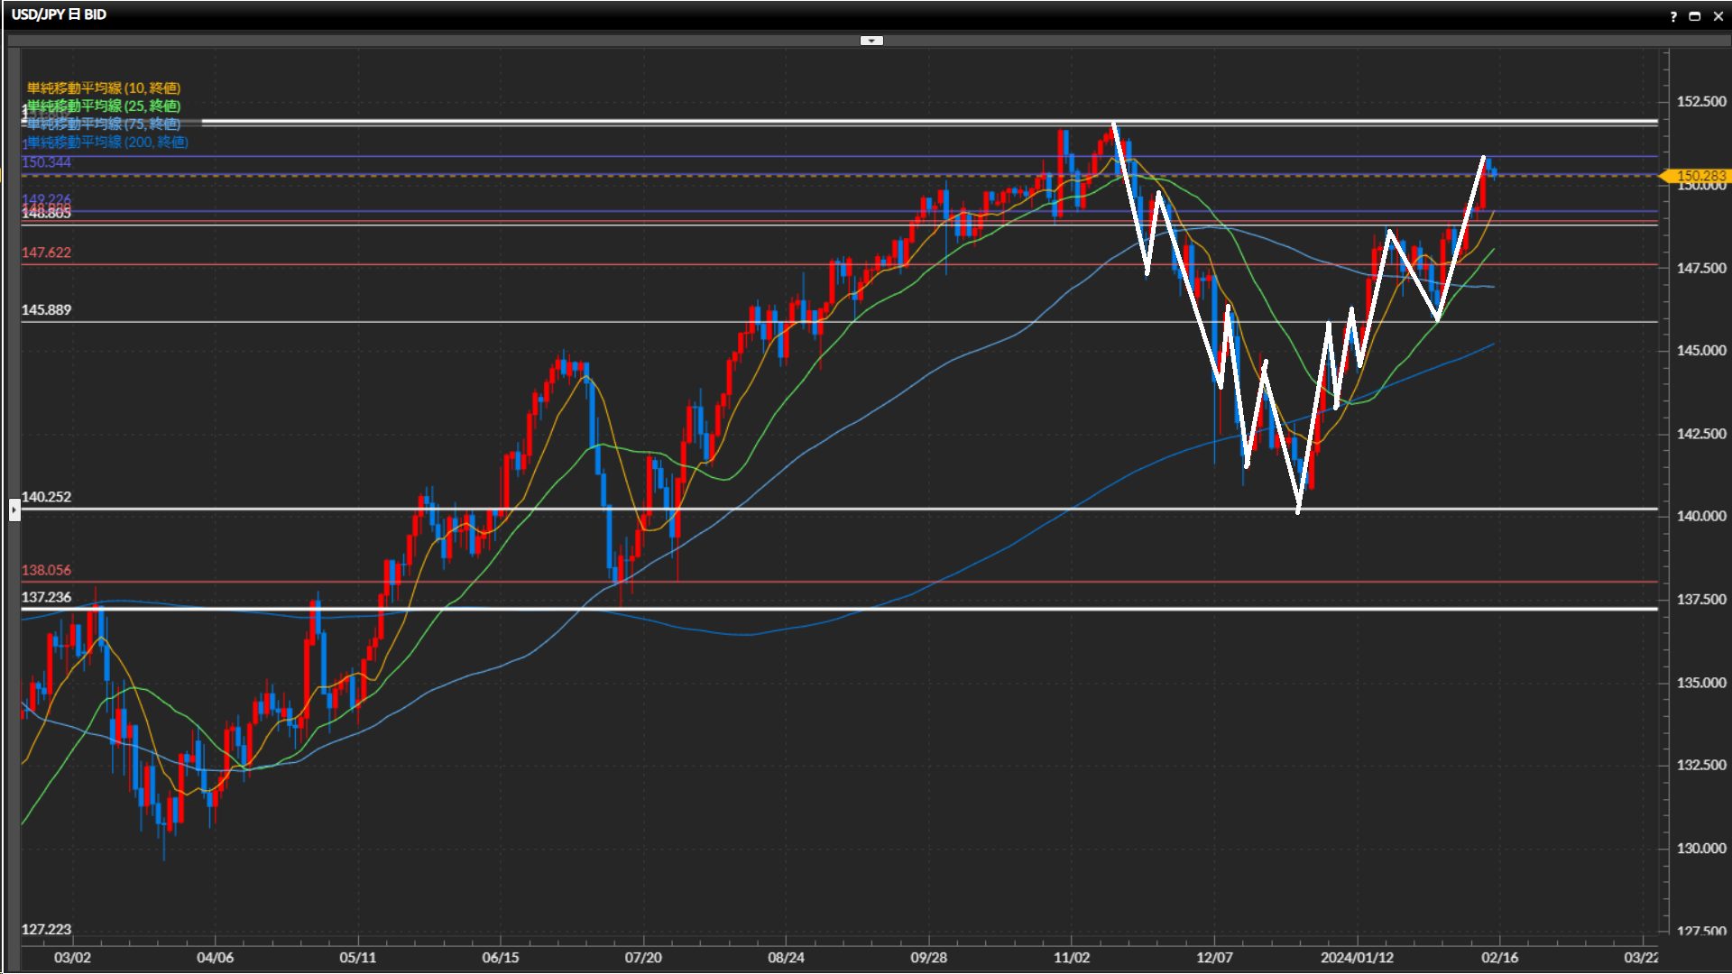The image size is (1732, 974).
Task: Select the orange 10-period moving average legend
Action: pyautogui.click(x=103, y=87)
